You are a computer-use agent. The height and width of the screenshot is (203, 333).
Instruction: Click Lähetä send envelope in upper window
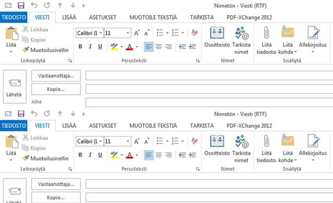tap(15, 87)
